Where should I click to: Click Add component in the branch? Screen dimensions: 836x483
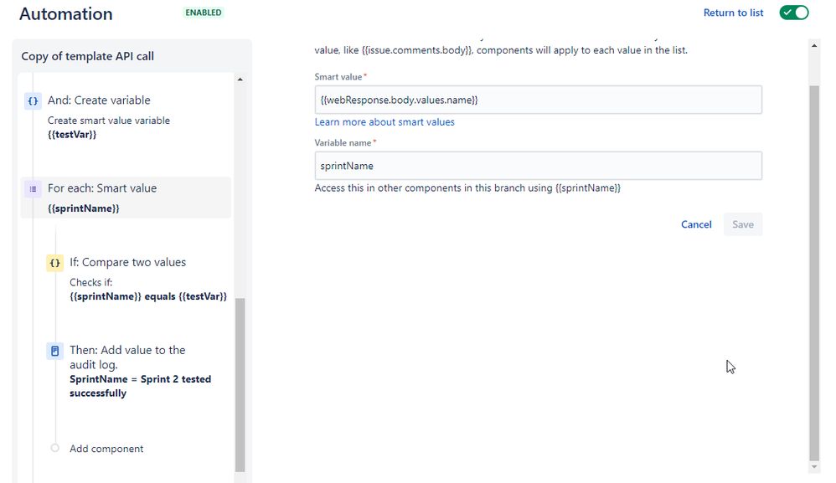click(x=106, y=449)
